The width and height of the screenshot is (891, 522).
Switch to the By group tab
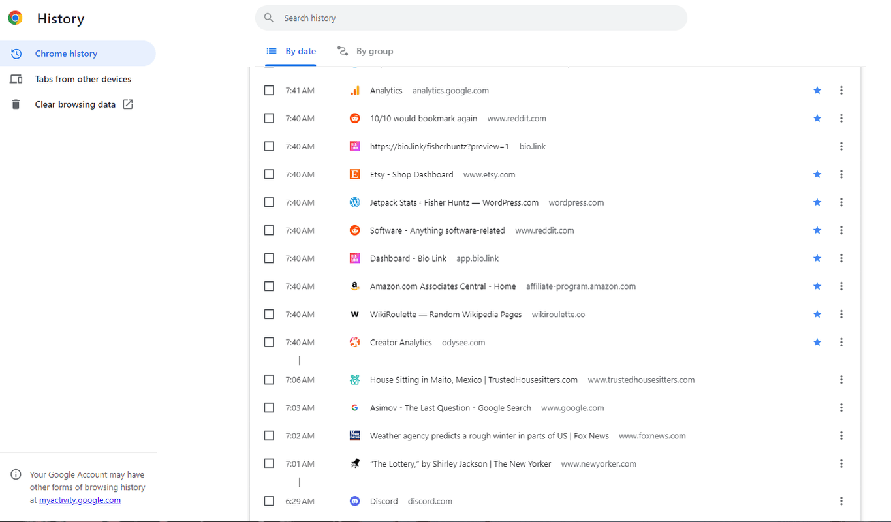tap(365, 51)
